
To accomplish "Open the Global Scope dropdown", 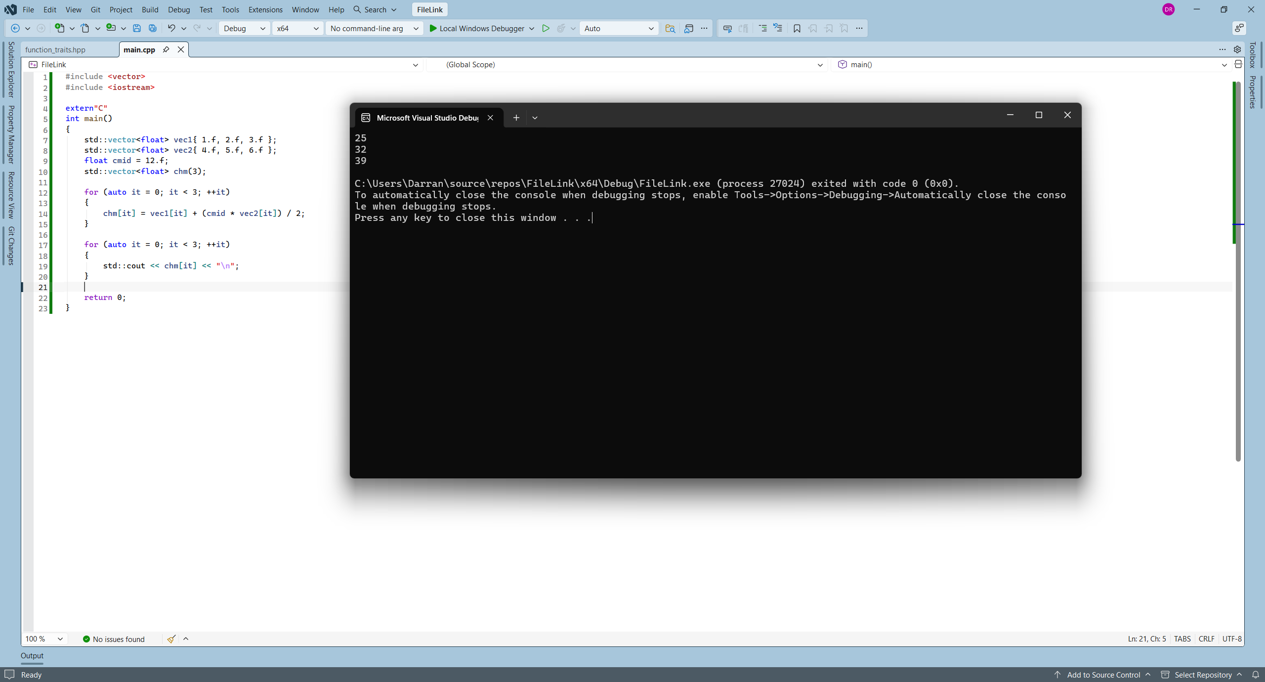I will coord(627,64).
